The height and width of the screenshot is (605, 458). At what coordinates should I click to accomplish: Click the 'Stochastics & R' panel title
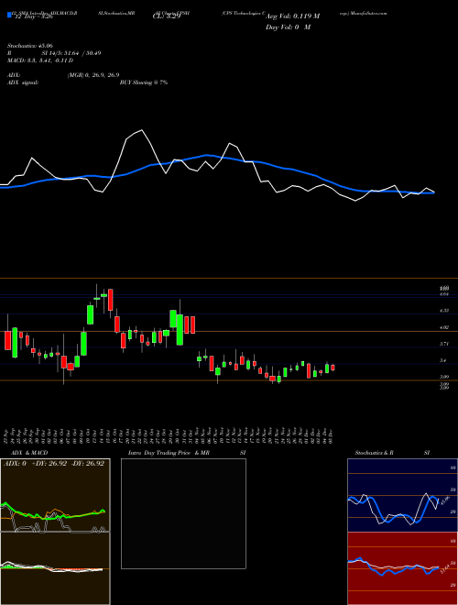click(374, 453)
